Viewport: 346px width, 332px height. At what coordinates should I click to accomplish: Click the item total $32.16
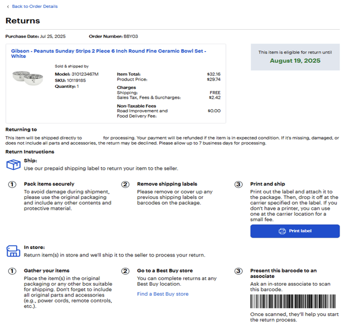pyautogui.click(x=214, y=74)
